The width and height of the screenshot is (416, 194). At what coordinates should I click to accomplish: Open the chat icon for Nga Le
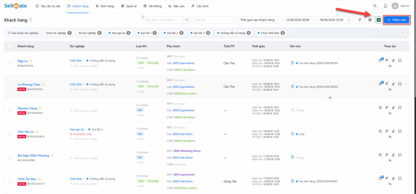tap(400, 60)
